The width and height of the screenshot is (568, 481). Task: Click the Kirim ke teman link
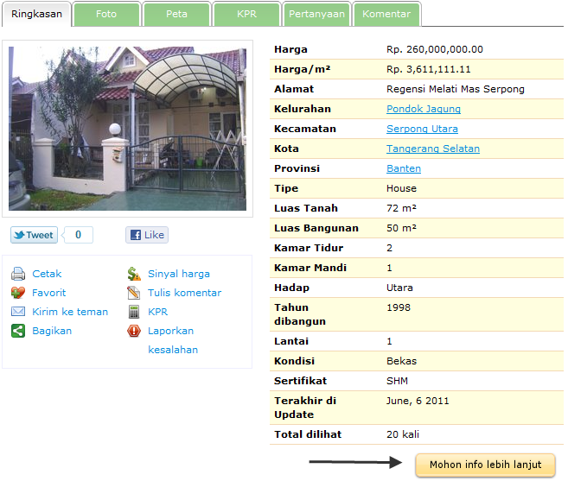pos(70,312)
